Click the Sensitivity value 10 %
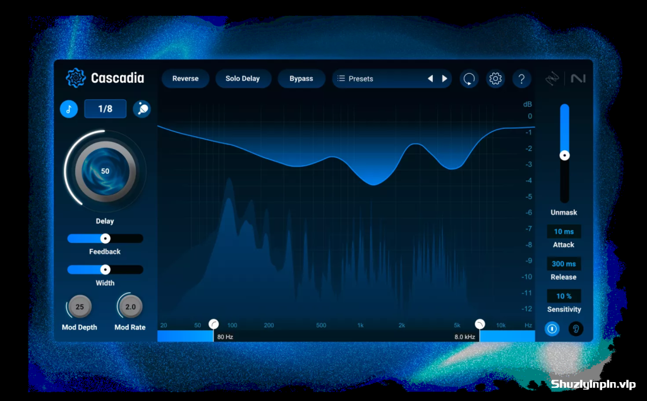647x401 pixels. click(564, 296)
